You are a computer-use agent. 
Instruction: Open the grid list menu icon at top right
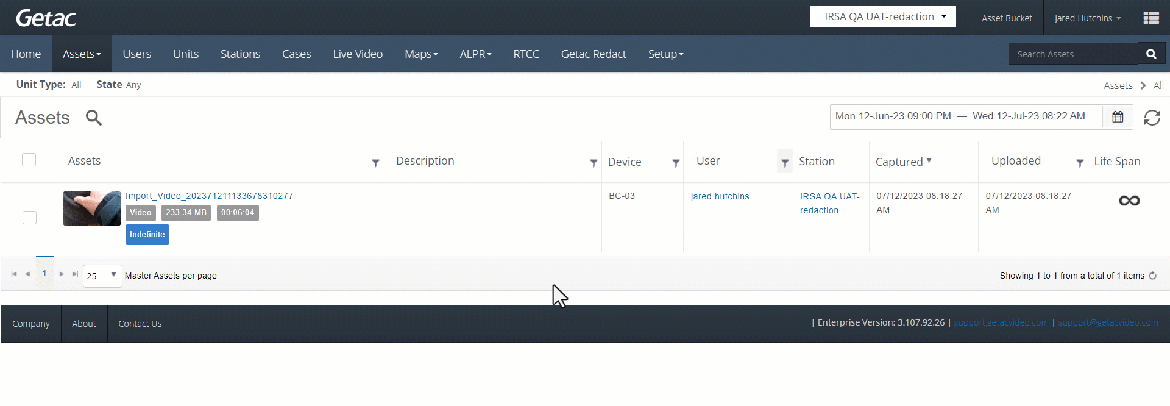coord(1151,18)
